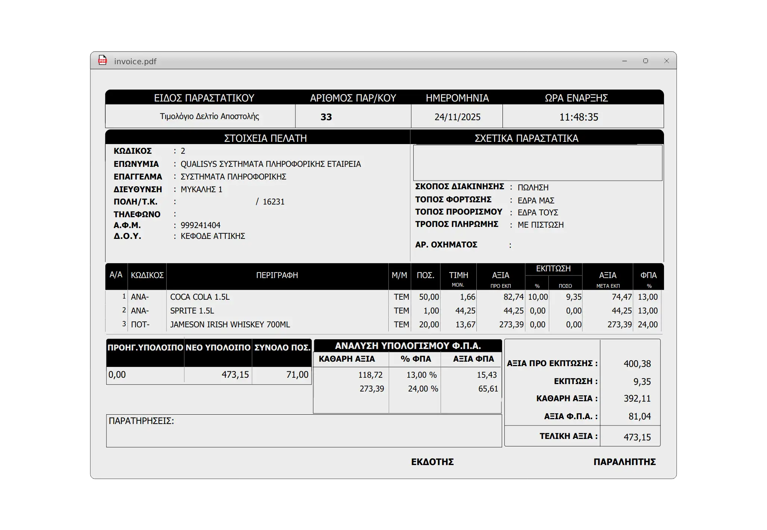Click the customer name QUALISYS ΣΥΣΤΗΜΑΤΑ ΠΛΗΡΟΦΟΡΙΚΗΣ ΕΤΑΙΡΕΙΑ
This screenshot has width=767, height=530.
271,164
